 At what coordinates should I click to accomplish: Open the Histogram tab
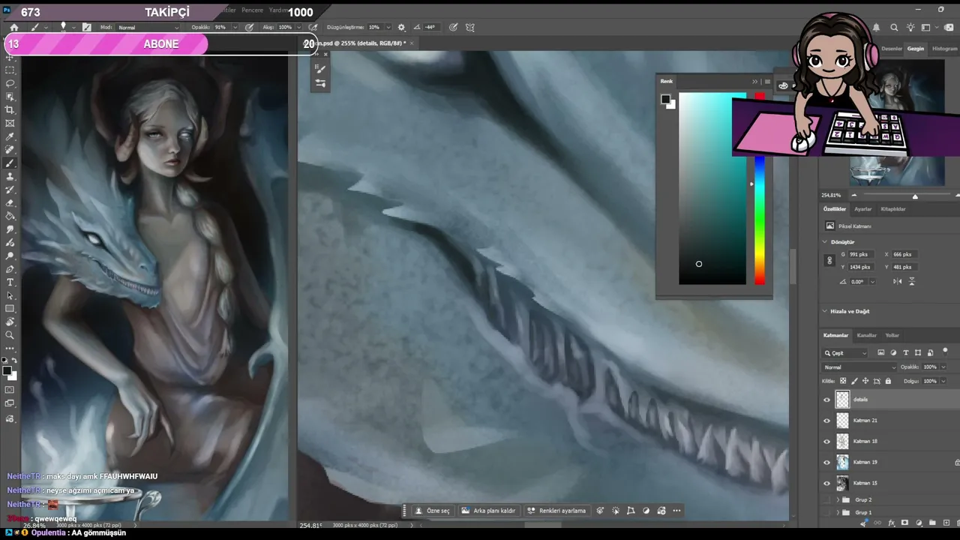coord(944,49)
